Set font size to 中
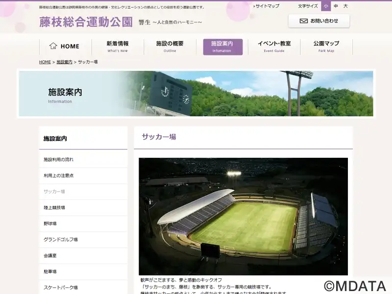 [x=336, y=6]
